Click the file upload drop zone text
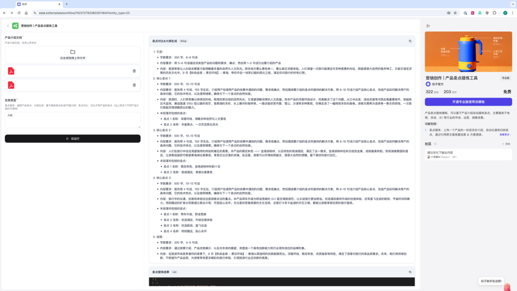Viewport: 517px width, 291px height. pyautogui.click(x=73, y=58)
